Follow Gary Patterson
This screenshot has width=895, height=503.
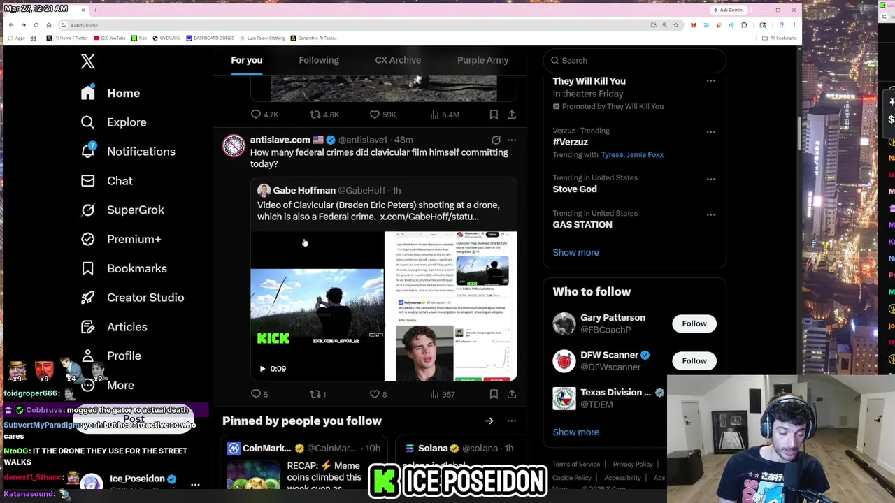tap(694, 323)
